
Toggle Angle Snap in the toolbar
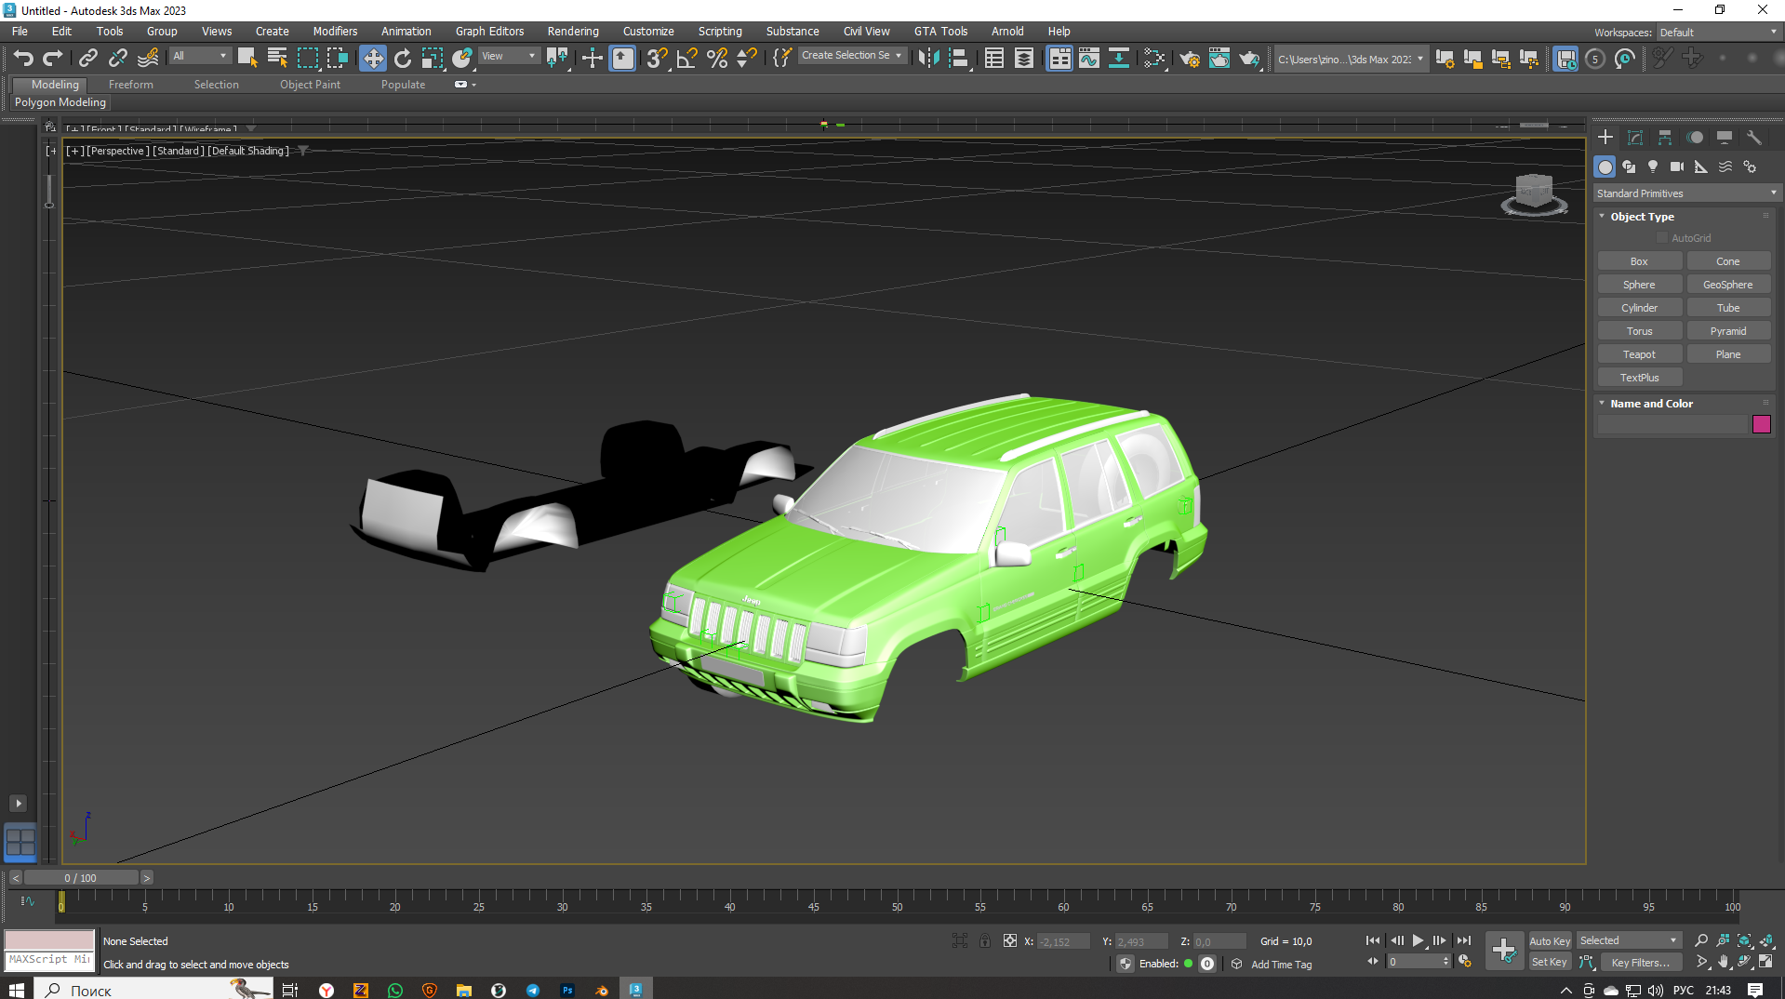pyautogui.click(x=686, y=59)
